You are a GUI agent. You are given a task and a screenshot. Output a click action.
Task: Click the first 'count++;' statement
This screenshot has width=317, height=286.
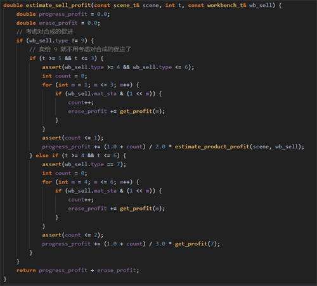tap(81, 103)
